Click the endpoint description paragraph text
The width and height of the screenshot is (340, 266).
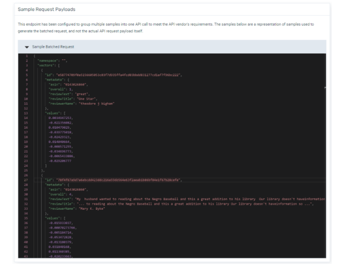point(165,27)
